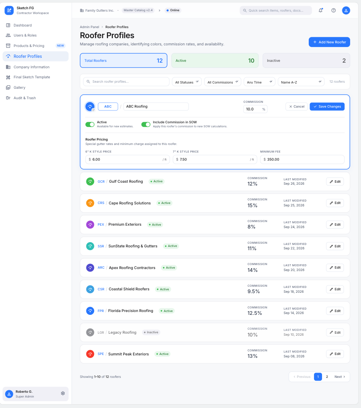Click the search magnifier in roofer profiles field

(x=88, y=82)
